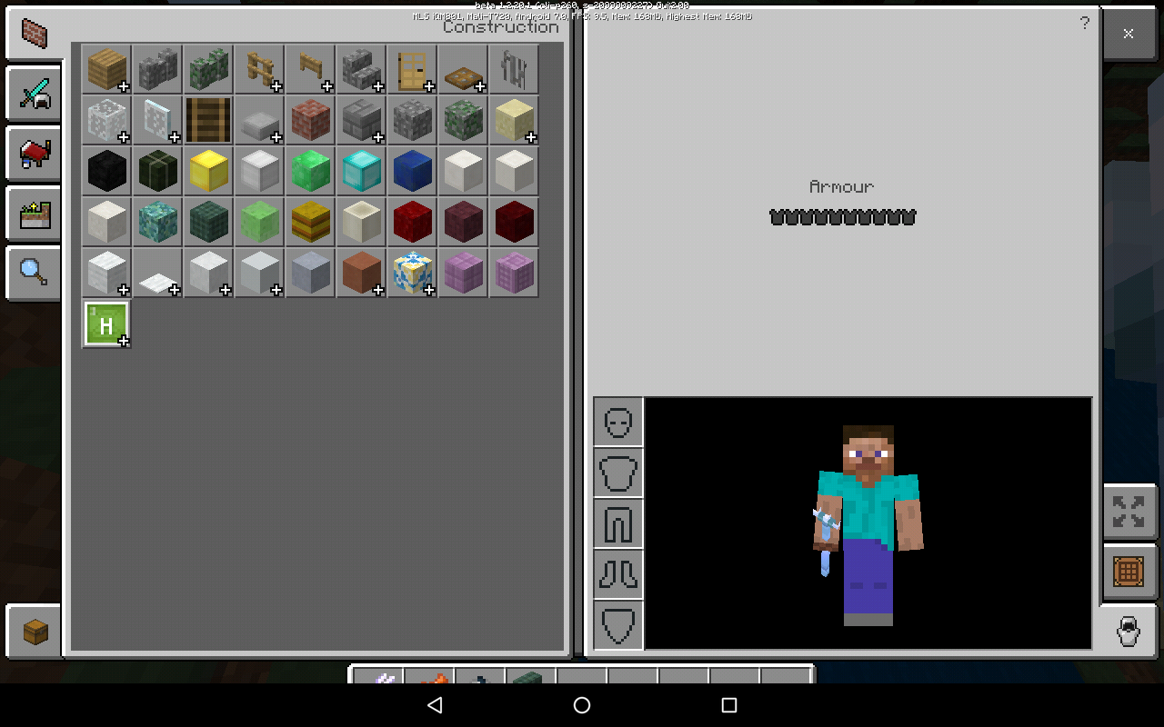Expand the oak planks group
The height and width of the screenshot is (727, 1164).
coord(107,69)
